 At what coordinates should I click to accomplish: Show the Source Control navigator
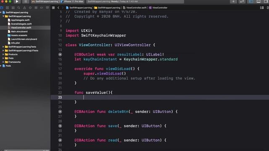point(7,8)
